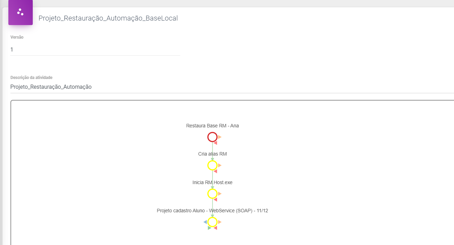Viewport: 454px width, 245px height.
Task: Click red arrow below Projeto cadastro Aluno node
Action: pyautogui.click(x=216, y=228)
